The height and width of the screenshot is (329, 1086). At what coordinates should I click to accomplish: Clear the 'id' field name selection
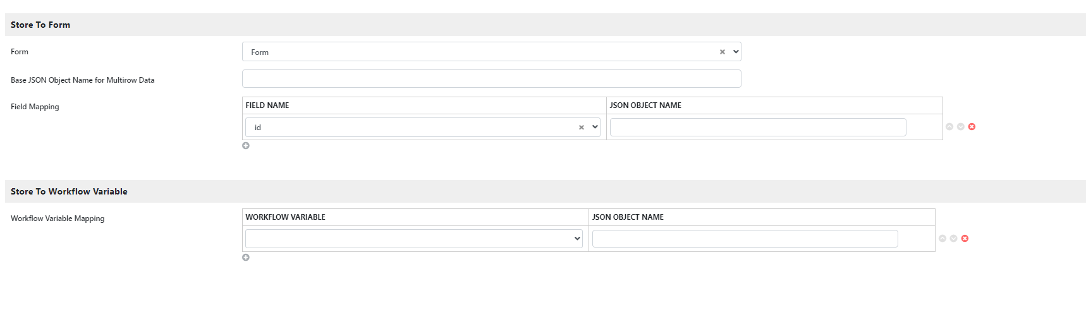pos(581,128)
